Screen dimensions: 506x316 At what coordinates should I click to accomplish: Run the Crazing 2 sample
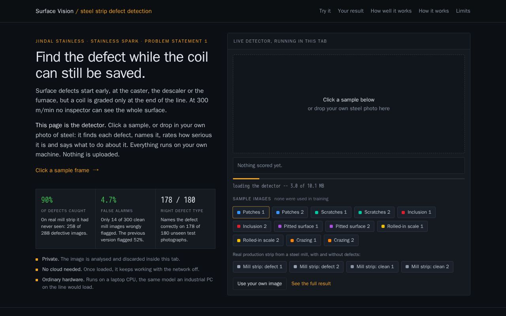[341, 240]
